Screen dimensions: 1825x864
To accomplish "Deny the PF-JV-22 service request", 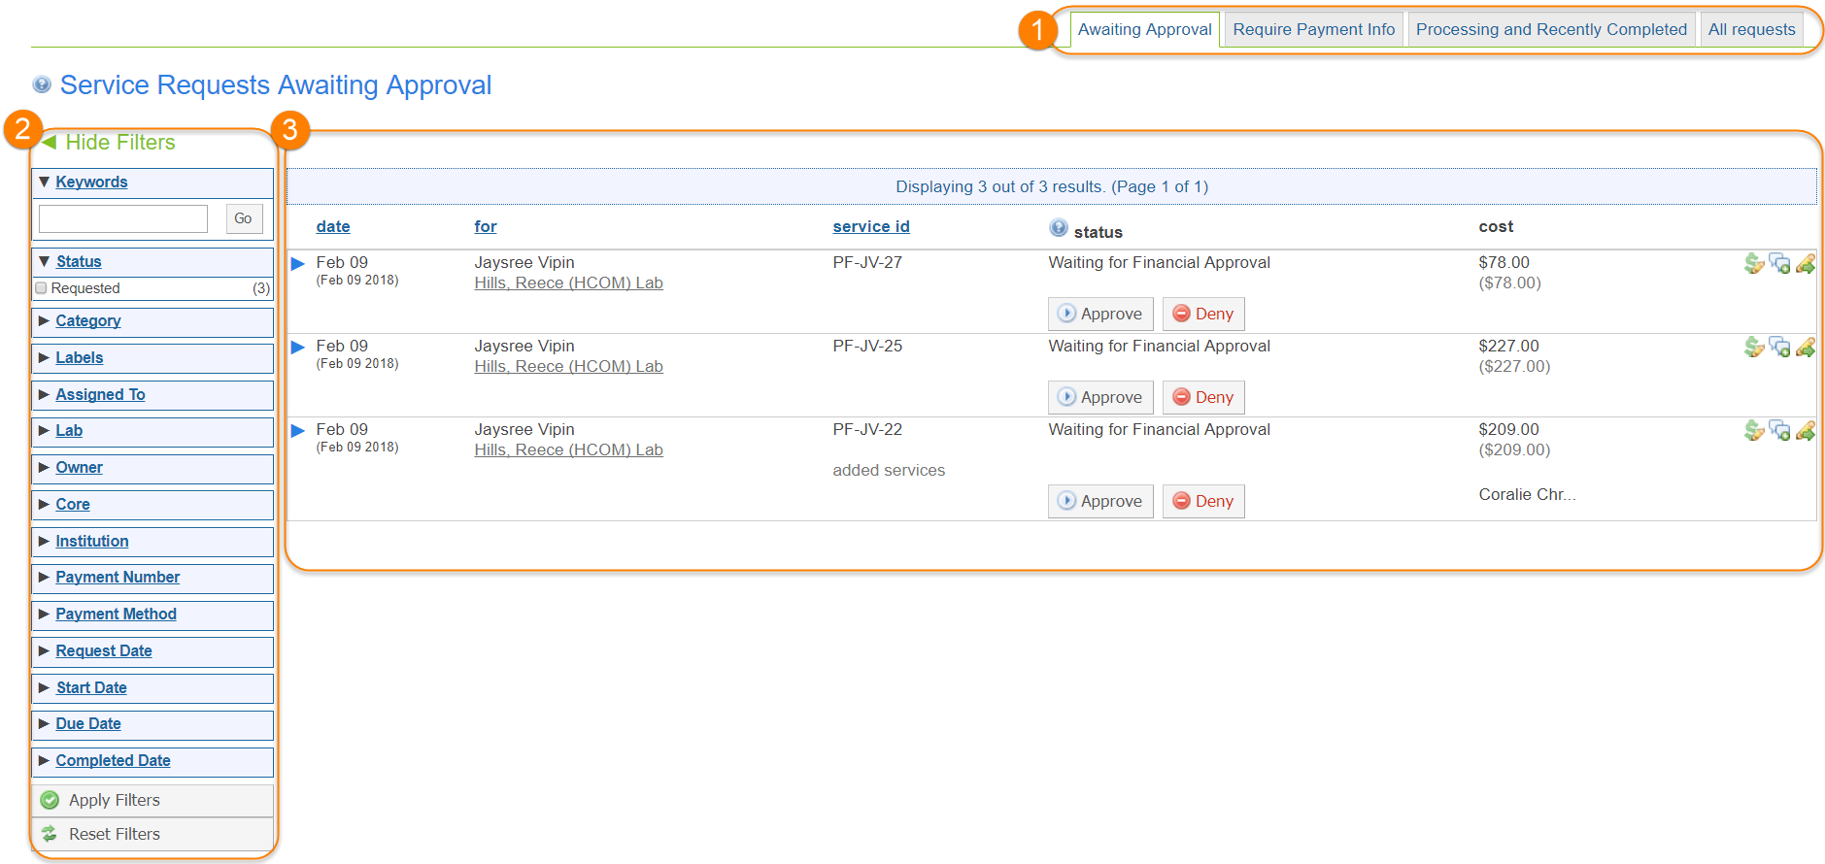I will [x=1203, y=502].
